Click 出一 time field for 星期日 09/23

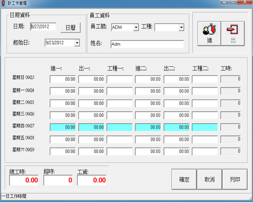(x=91, y=79)
